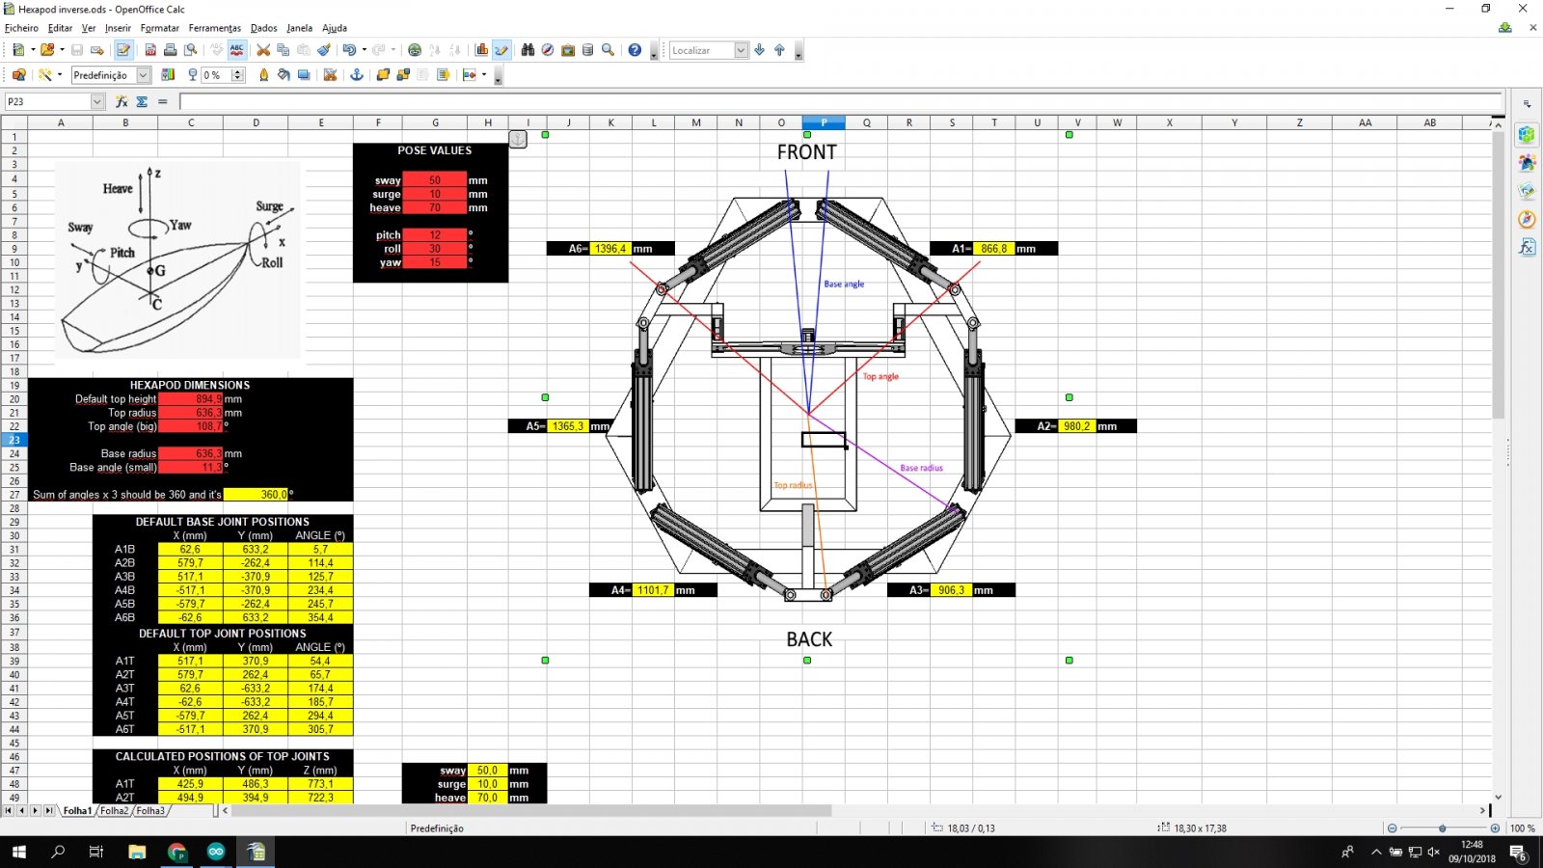Open the Chart insert tool
This screenshot has height=868, width=1543.
pos(481,50)
